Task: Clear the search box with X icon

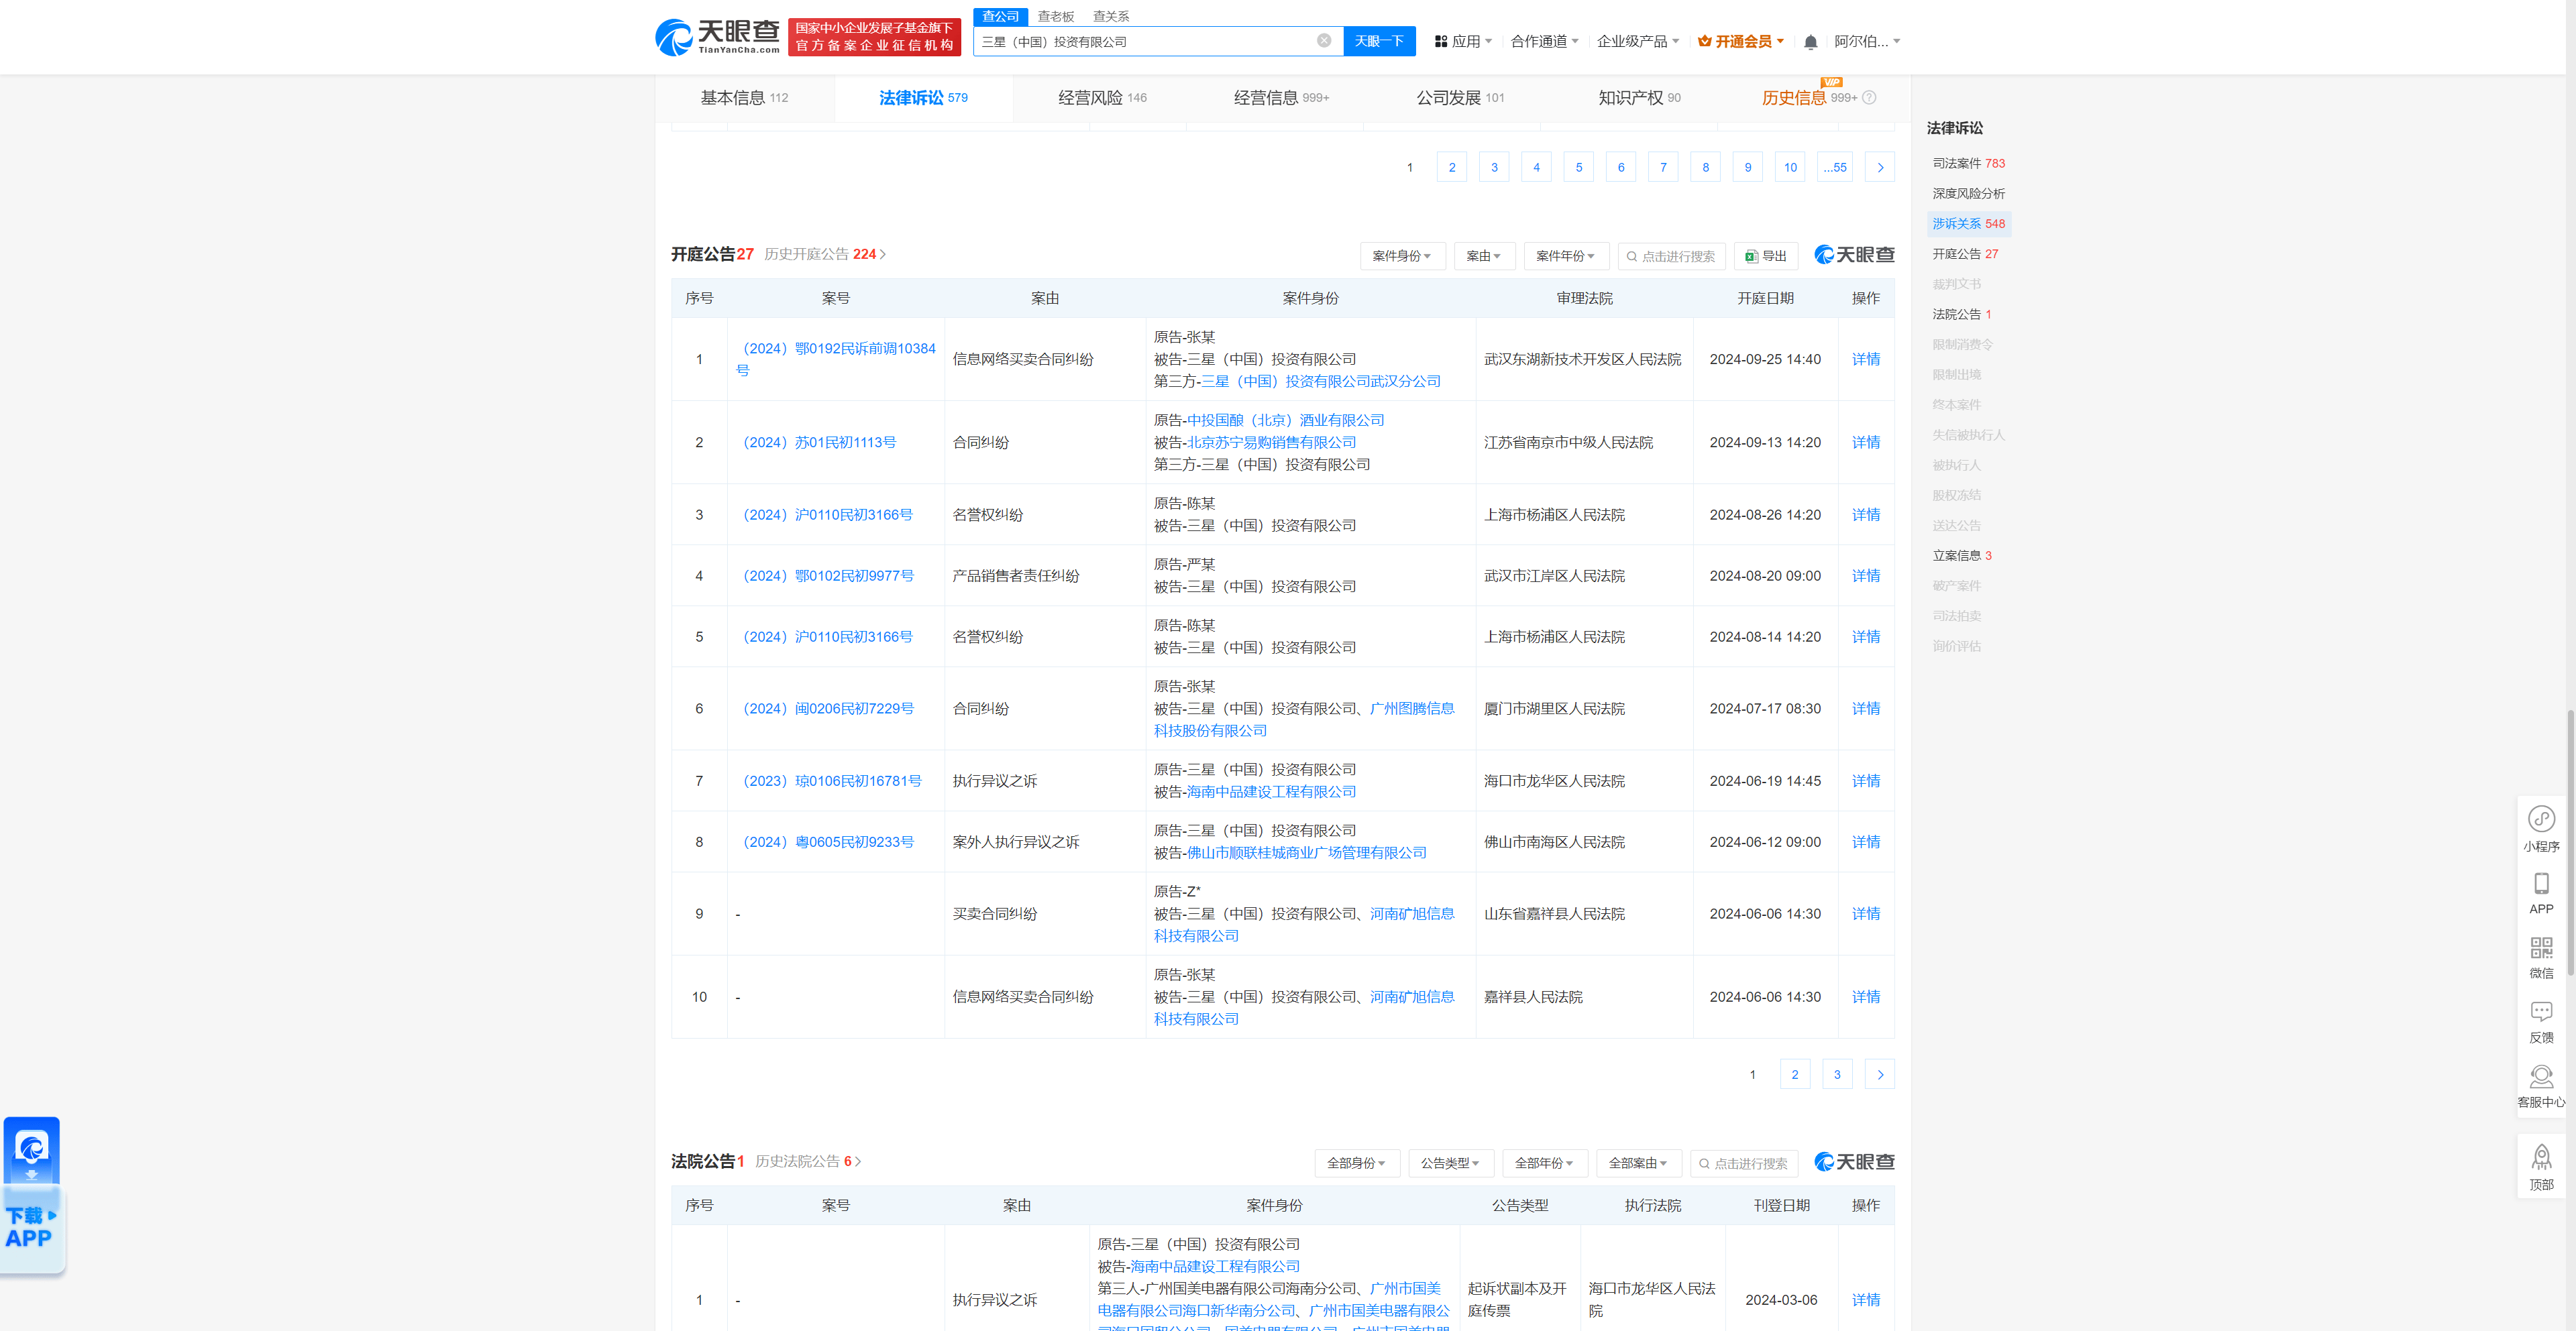Action: coord(1323,41)
